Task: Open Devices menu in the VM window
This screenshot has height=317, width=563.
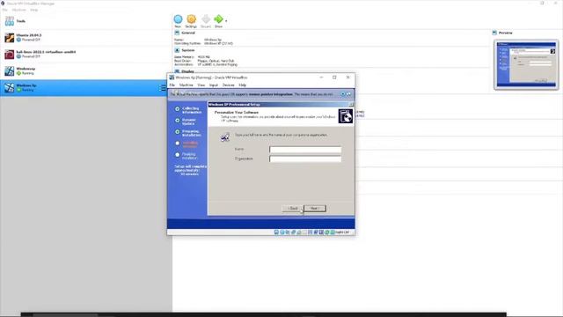Action: pos(229,85)
